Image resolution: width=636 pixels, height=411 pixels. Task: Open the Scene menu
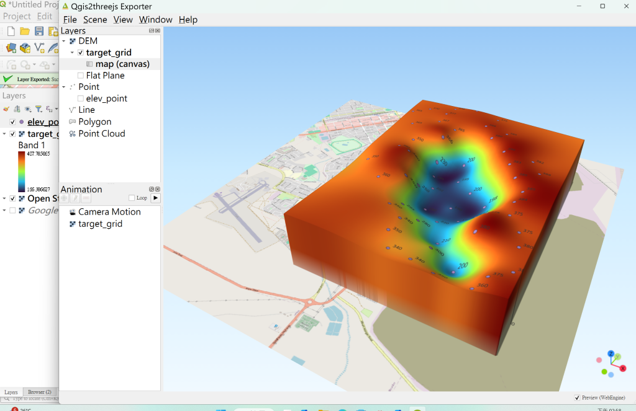95,19
